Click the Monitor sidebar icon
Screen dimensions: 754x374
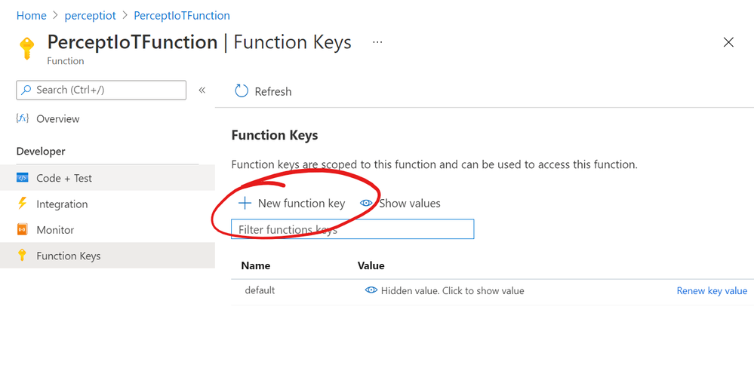pos(23,229)
